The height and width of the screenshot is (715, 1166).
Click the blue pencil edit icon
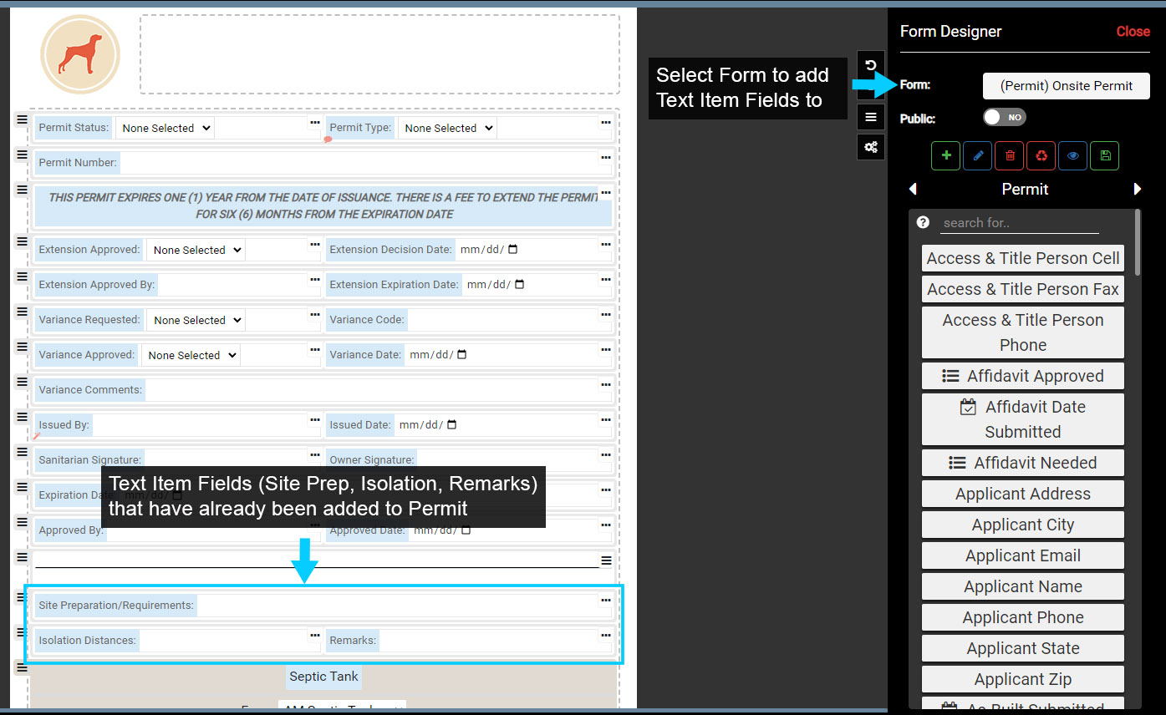[977, 155]
